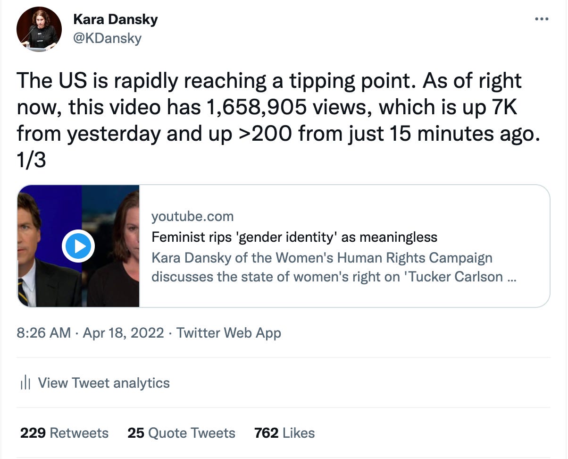This screenshot has width=568, height=459.
Task: Click the 229 Retweets count
Action: (64, 433)
